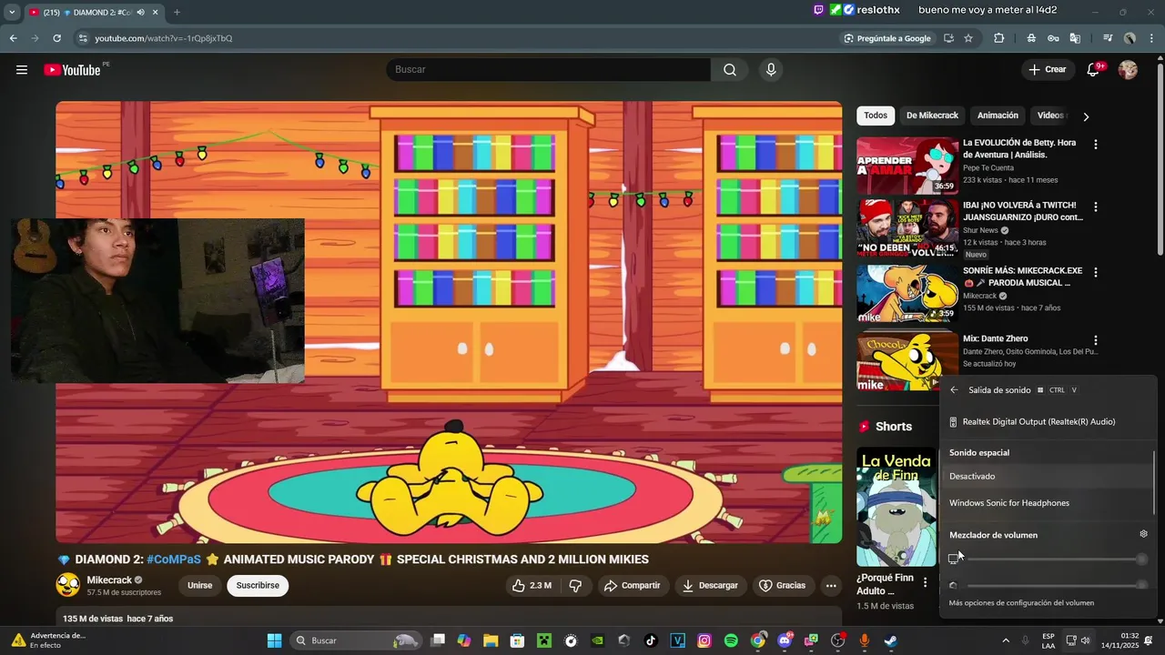
Task: Open Windows Start menu
Action: coord(274,640)
